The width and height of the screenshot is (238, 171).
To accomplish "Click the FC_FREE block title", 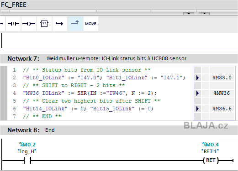I will tap(14, 5).
